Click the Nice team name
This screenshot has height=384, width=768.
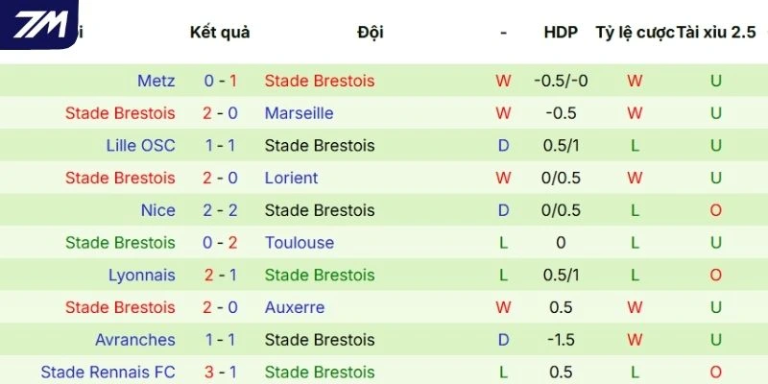tap(158, 210)
